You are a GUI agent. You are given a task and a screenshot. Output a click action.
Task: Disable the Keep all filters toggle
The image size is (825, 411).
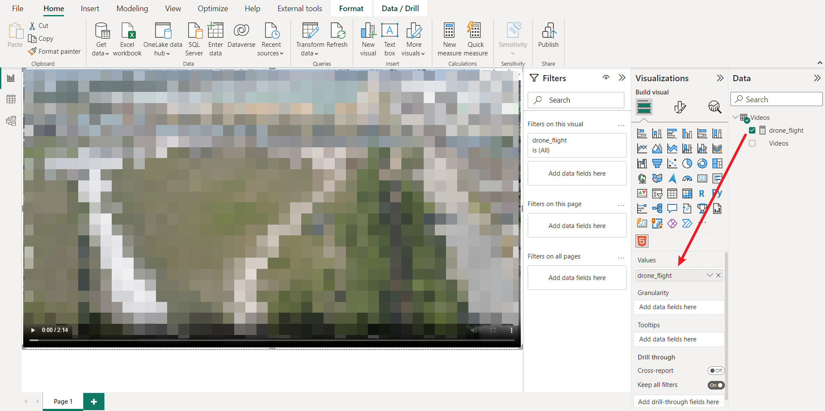[716, 385]
